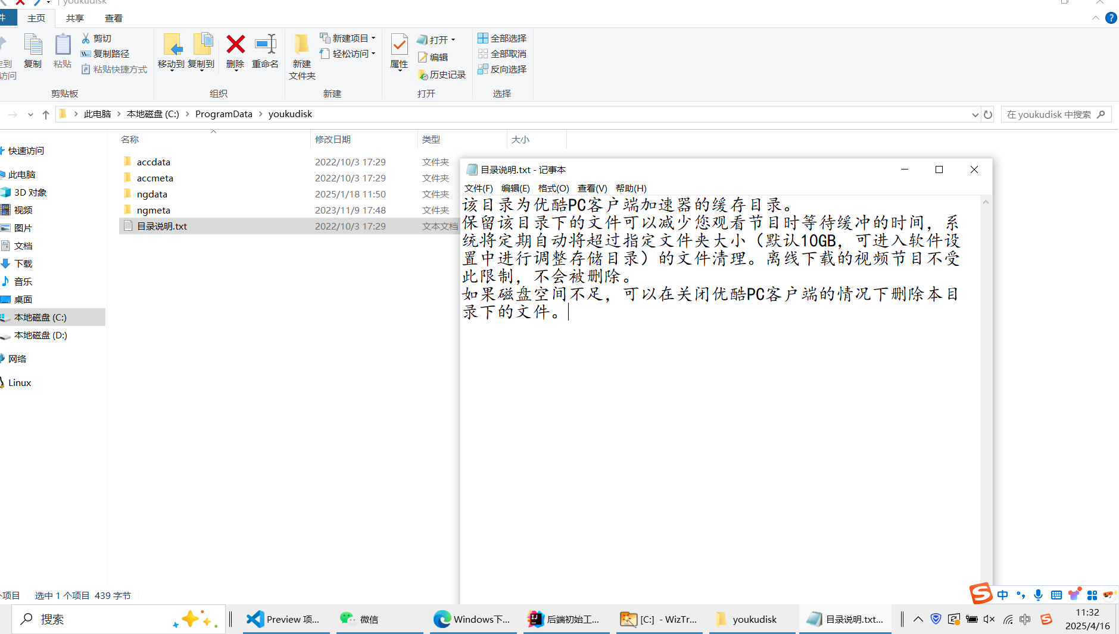Screen dimensions: 1119x634
Task: Open Notepad Edit menu
Action: (515, 188)
